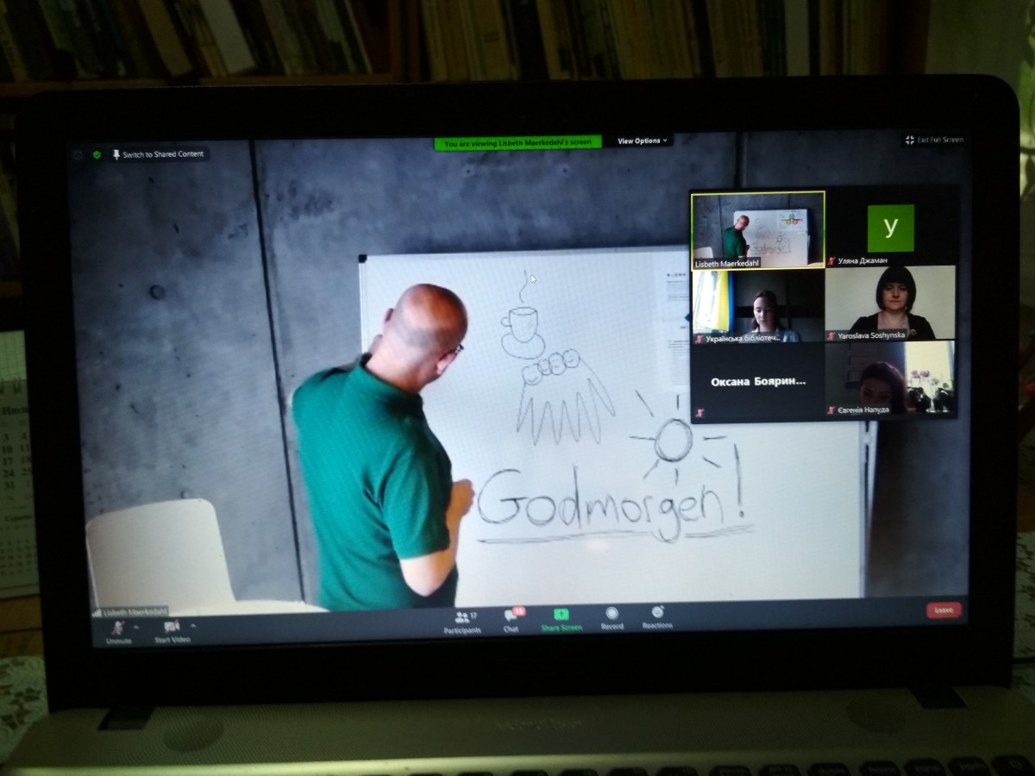Click Exit Full Screen
This screenshot has height=776, width=1035.
(933, 140)
